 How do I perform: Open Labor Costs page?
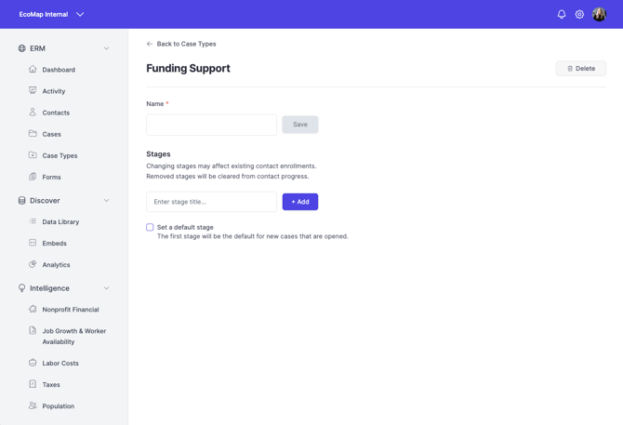pyautogui.click(x=60, y=363)
